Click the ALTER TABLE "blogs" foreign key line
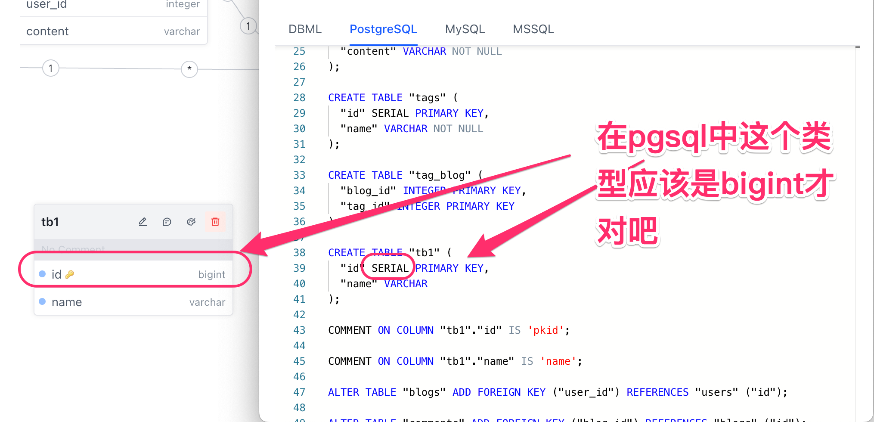The image size is (874, 422). (558, 392)
